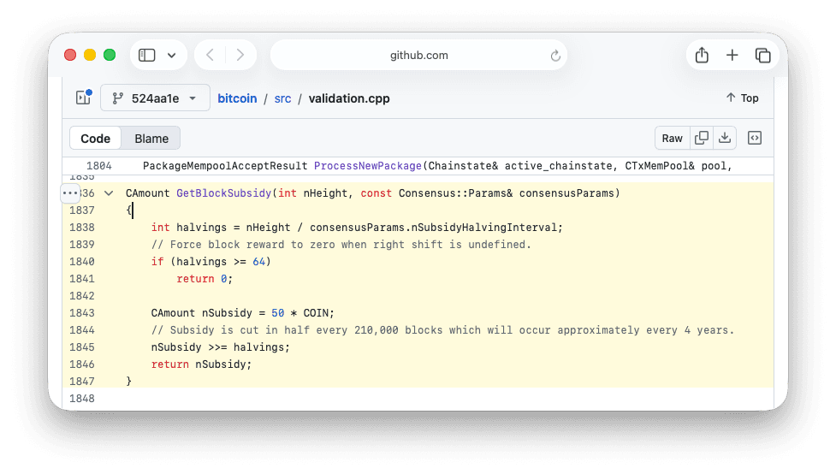Open the symbols panel icon
Screen dimensions: 836x474
(755, 138)
